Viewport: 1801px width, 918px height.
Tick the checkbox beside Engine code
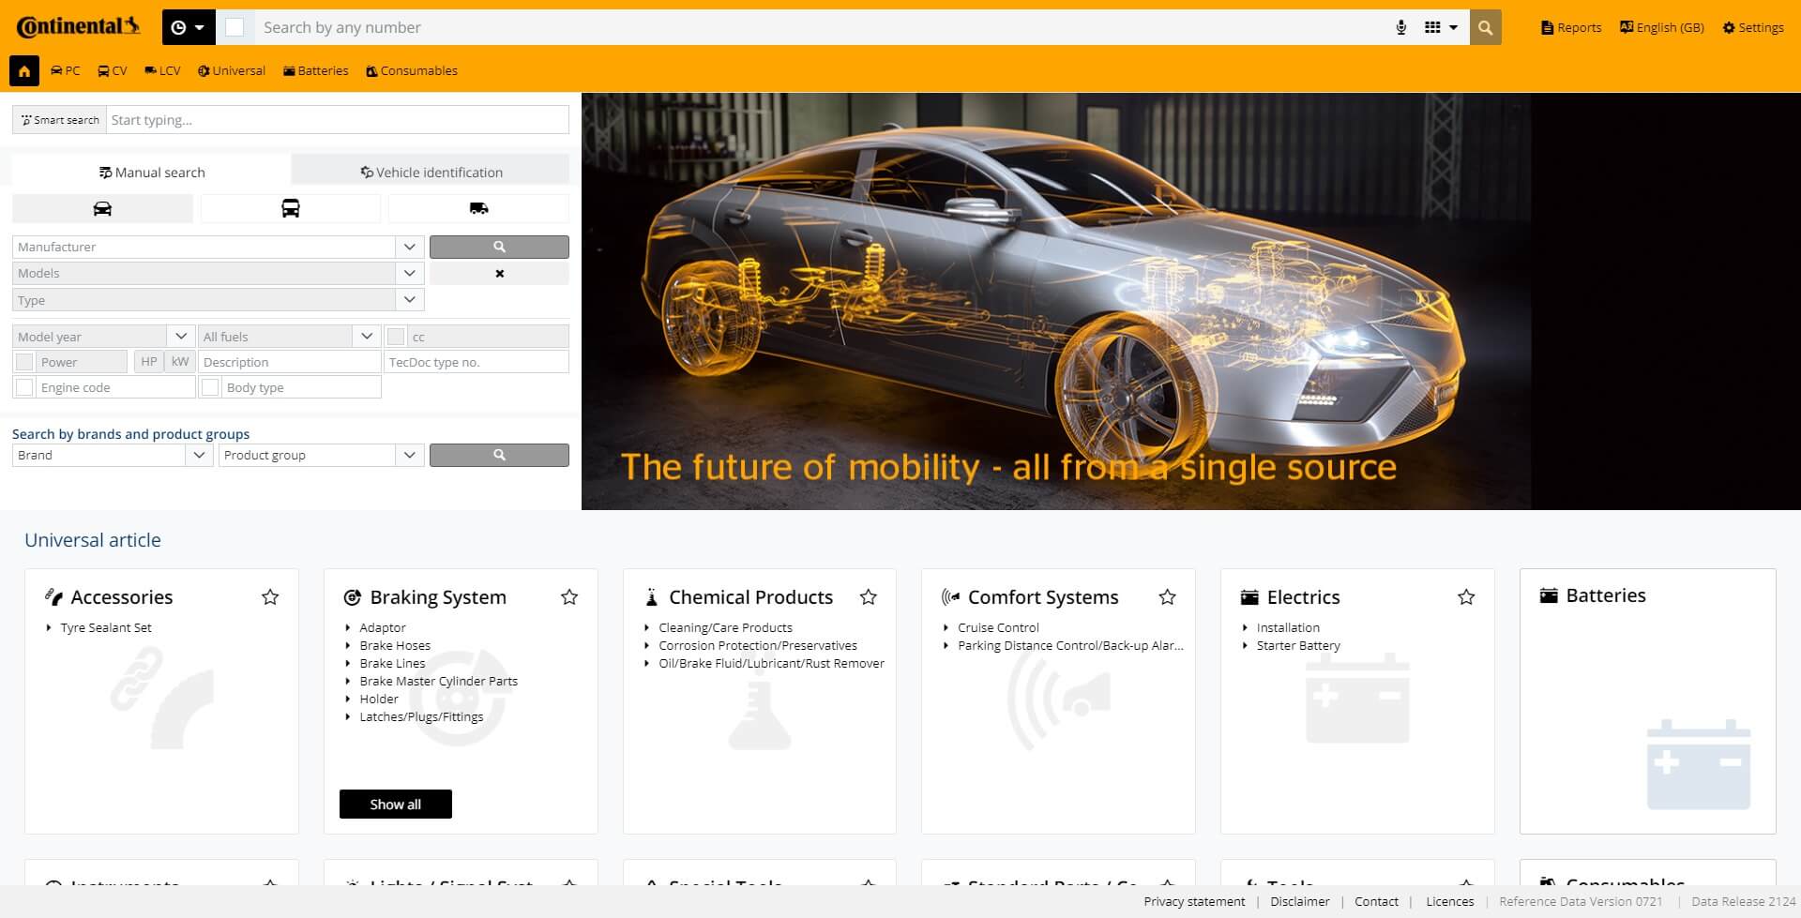tap(24, 387)
